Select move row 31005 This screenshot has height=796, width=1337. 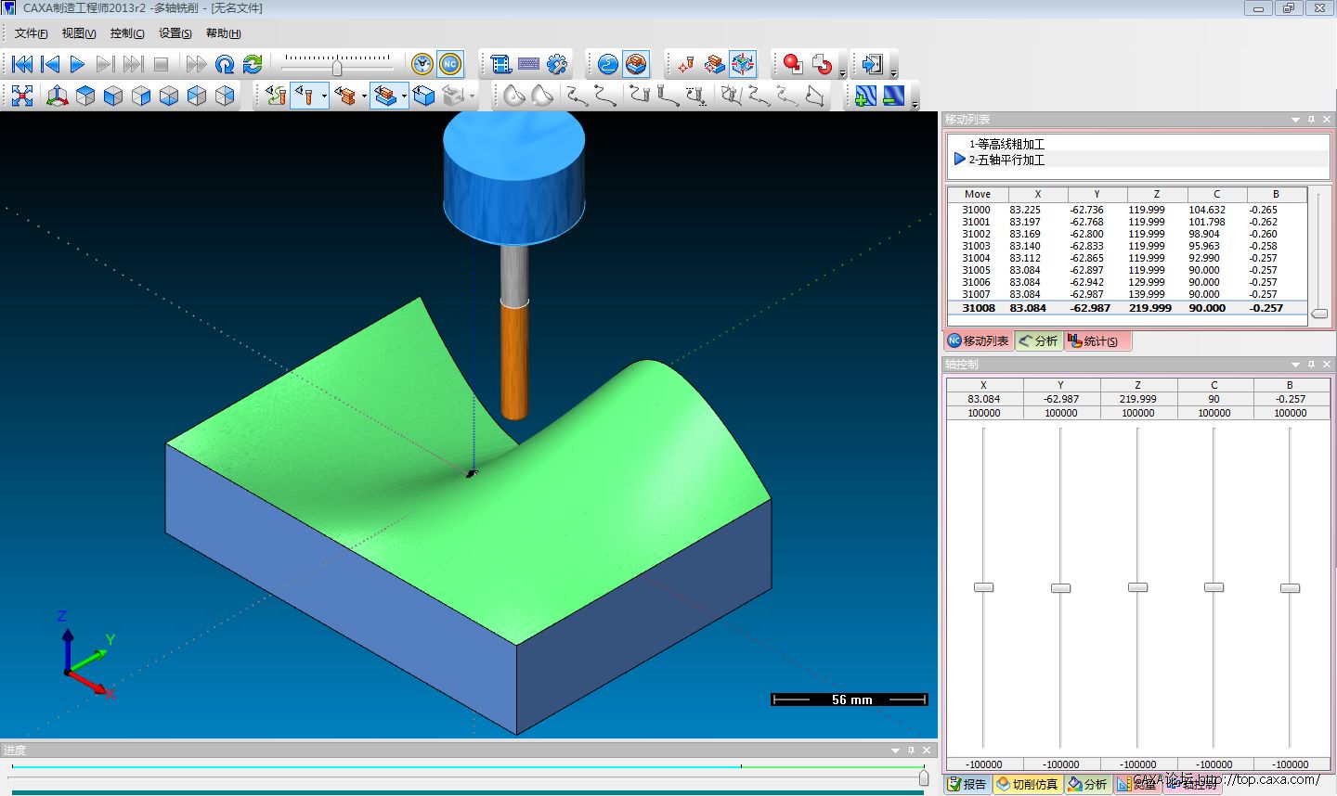pyautogui.click(x=1127, y=270)
